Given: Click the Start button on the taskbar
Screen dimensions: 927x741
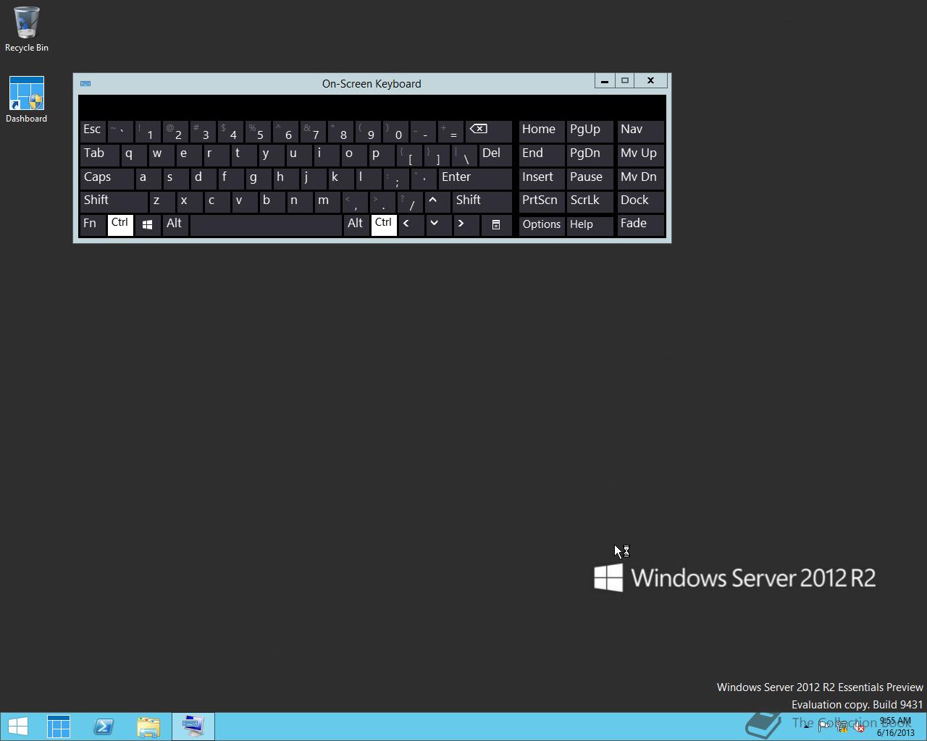Looking at the screenshot, I should [x=18, y=727].
